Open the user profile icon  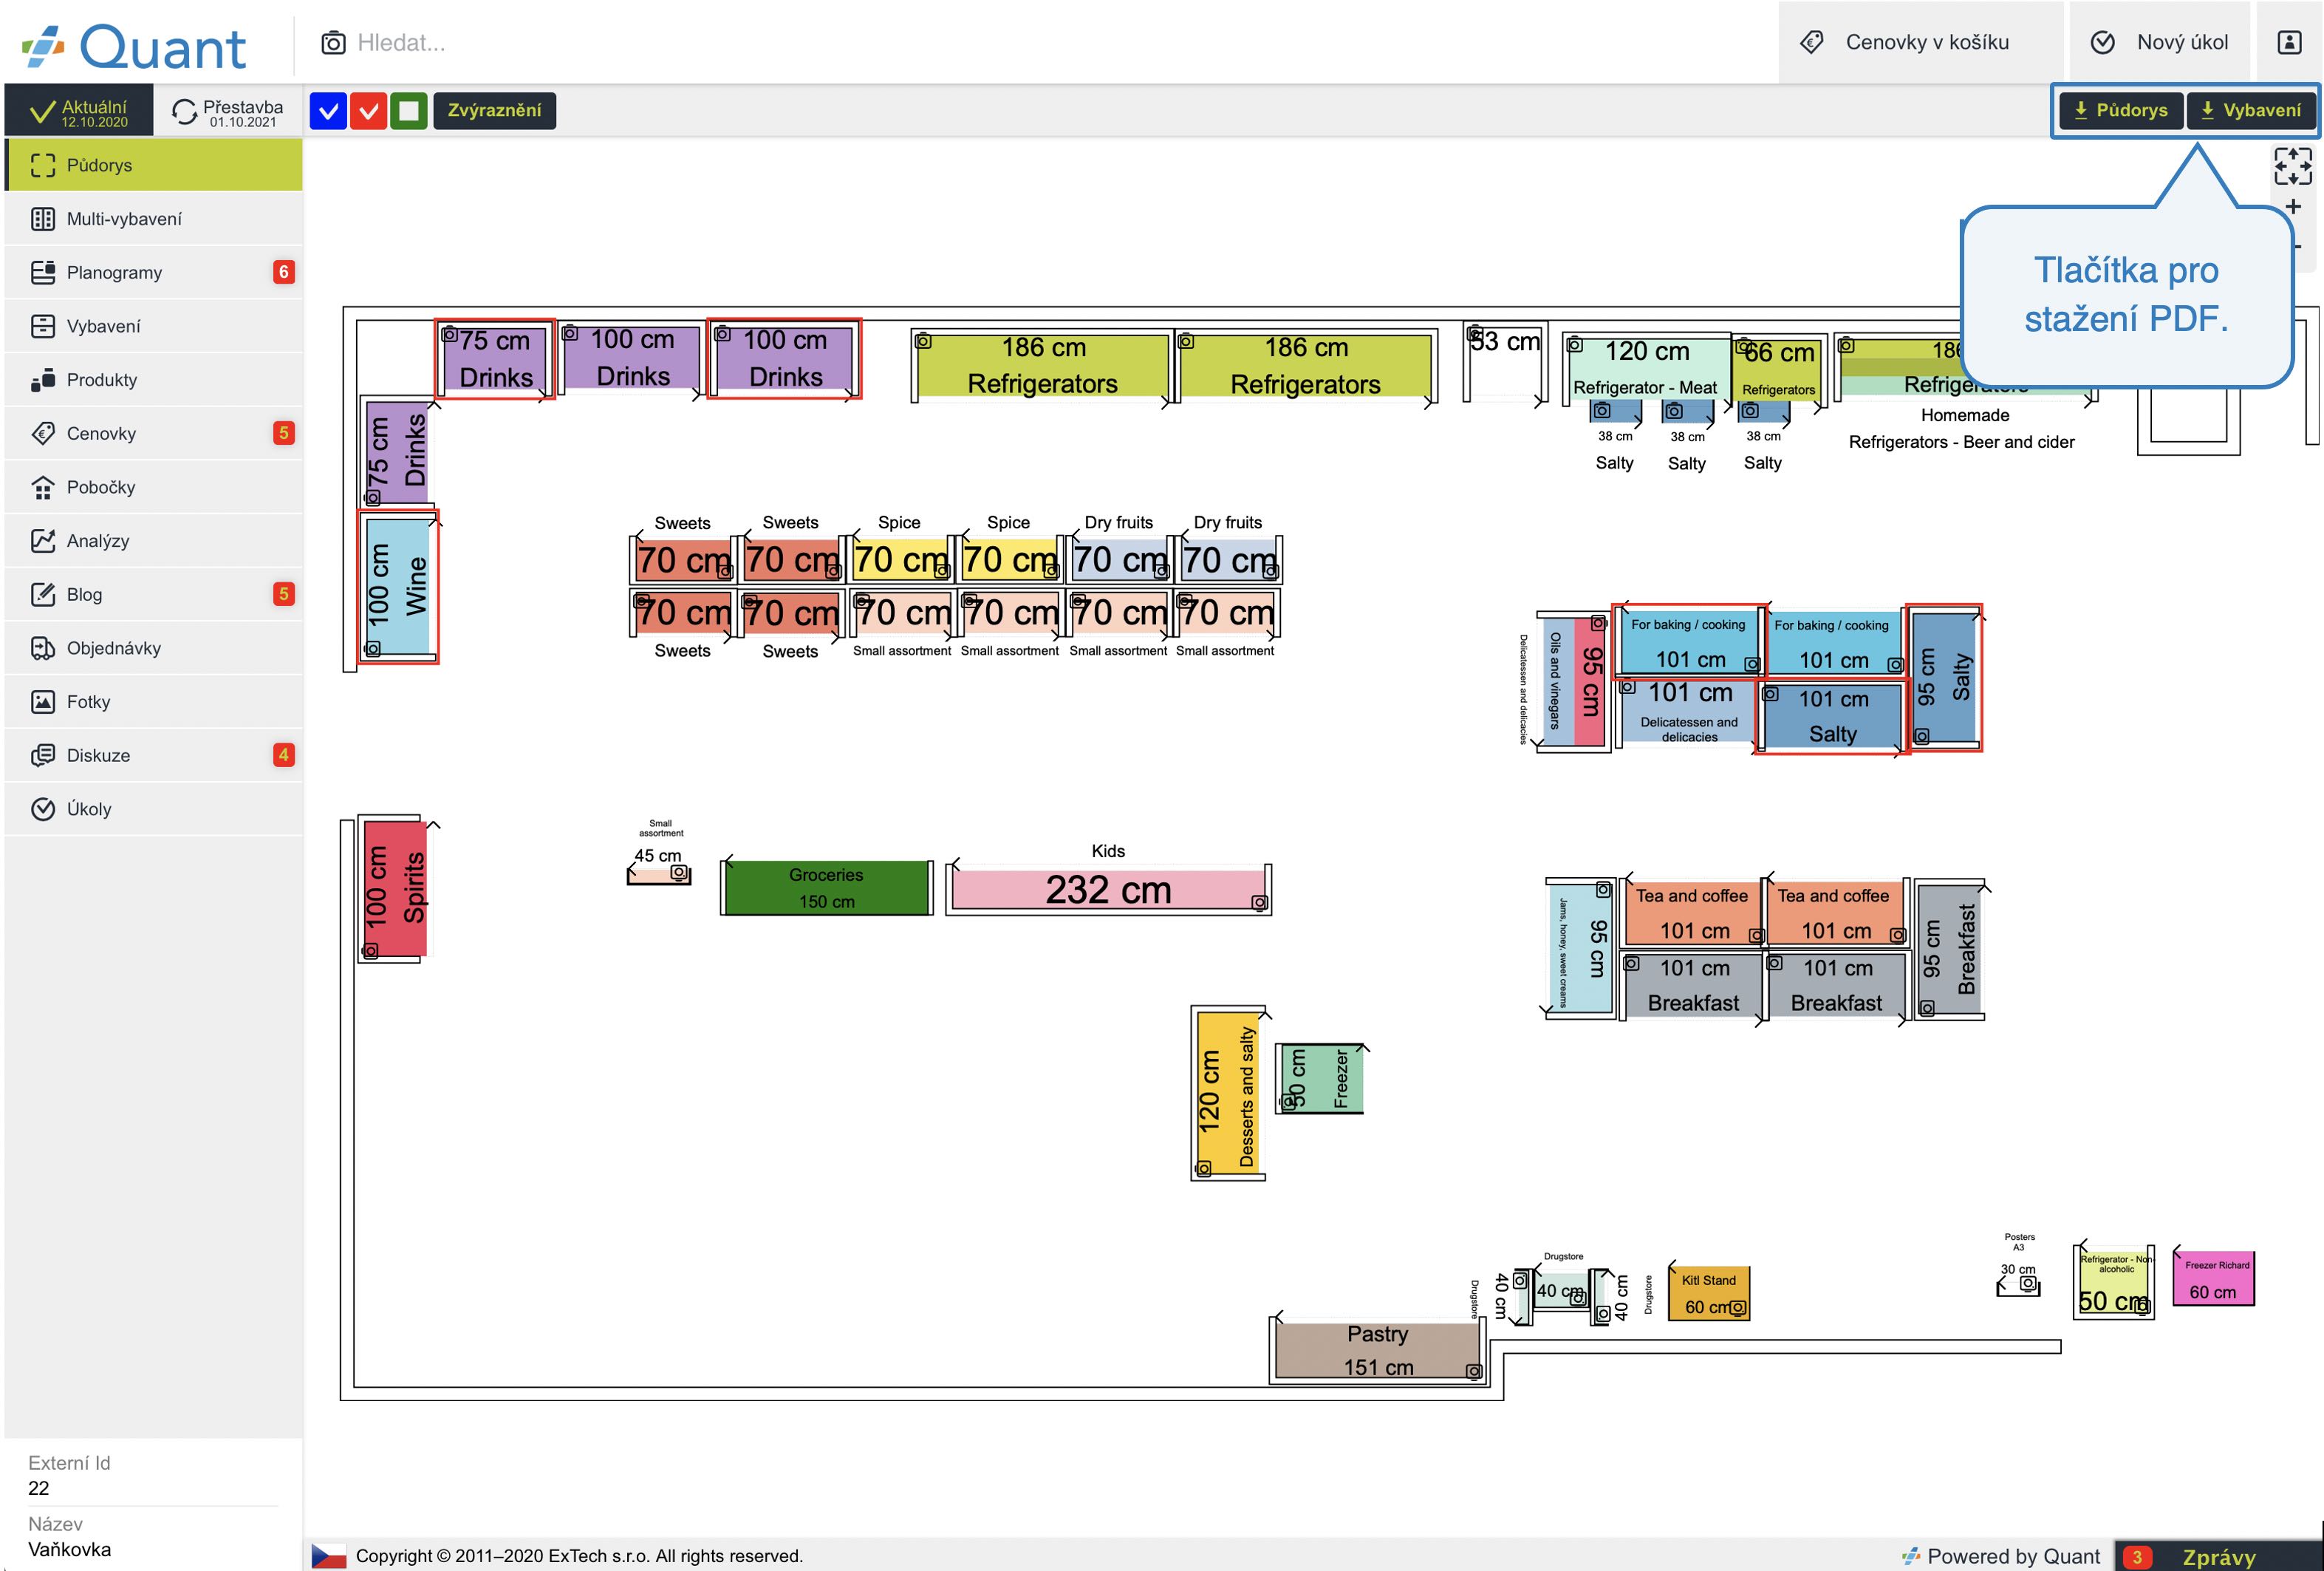point(2289,42)
